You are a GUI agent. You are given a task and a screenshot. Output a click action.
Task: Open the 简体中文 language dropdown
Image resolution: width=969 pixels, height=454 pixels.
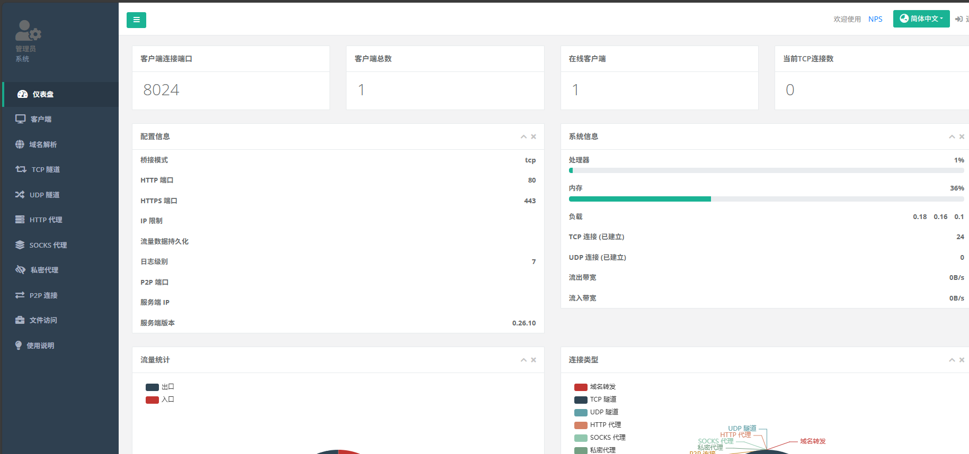921,19
